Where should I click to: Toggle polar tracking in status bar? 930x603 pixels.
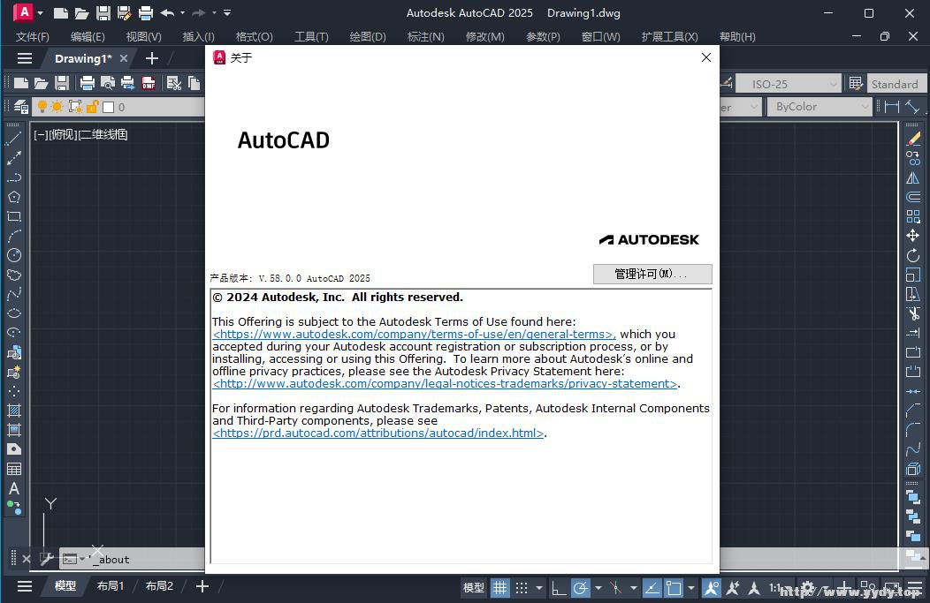[580, 588]
